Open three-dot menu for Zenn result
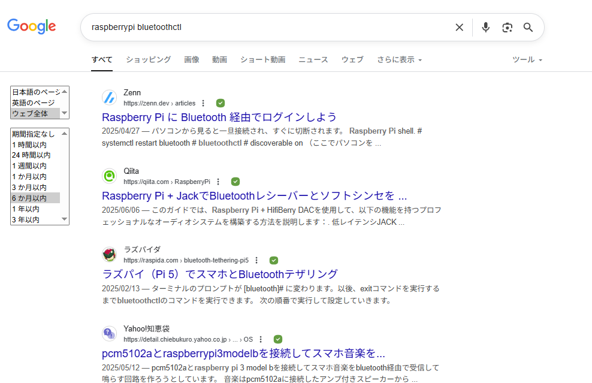 click(x=203, y=103)
